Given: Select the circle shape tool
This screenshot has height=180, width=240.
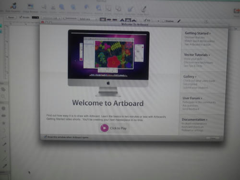Looking at the screenshot, I should click(x=3, y=108).
